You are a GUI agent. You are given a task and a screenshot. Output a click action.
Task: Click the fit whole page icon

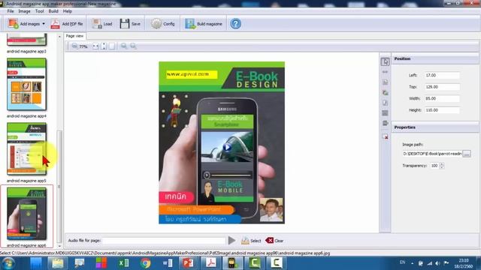112,46
